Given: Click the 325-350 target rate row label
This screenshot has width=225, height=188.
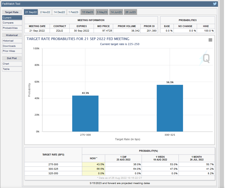Looking at the screenshot, I should pyautogui.click(x=53, y=173).
